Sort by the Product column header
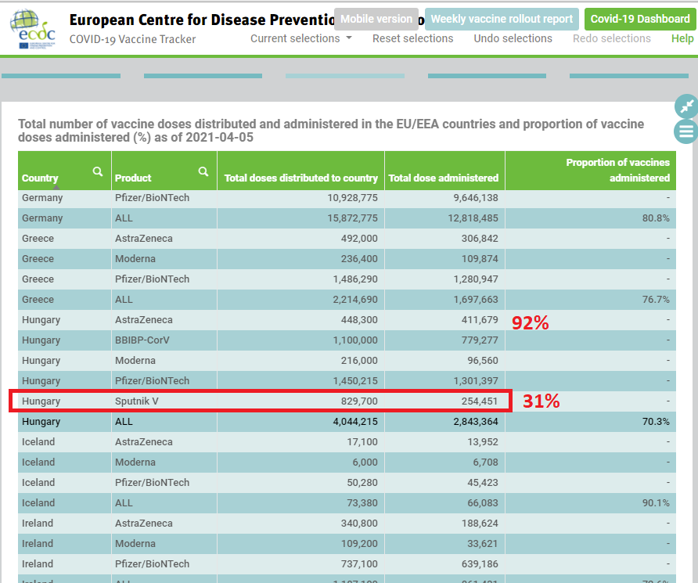This screenshot has width=698, height=583. pos(133,178)
